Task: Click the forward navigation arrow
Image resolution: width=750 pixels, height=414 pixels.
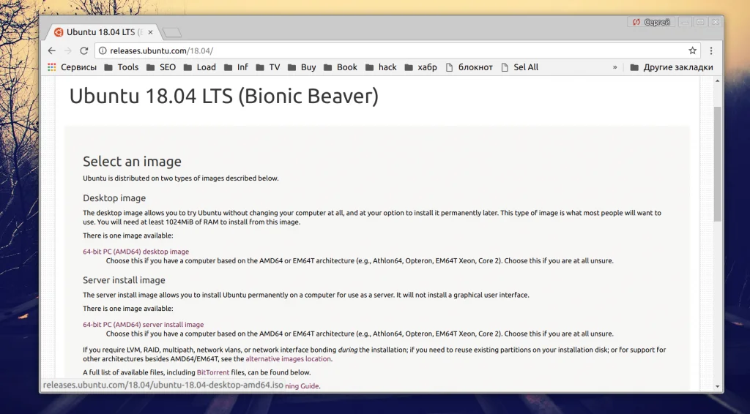Action: [x=67, y=50]
